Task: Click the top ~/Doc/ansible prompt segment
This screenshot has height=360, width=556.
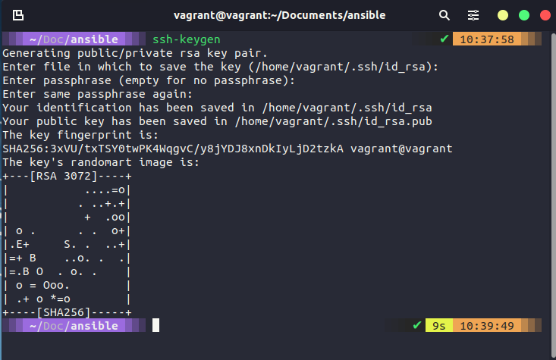Action: (x=73, y=39)
